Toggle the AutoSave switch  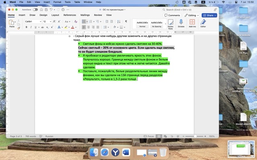pyautogui.click(x=35, y=10)
